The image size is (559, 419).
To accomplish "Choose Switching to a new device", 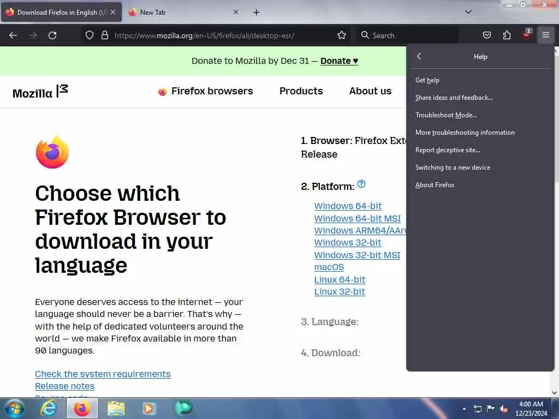I will (x=480, y=167).
